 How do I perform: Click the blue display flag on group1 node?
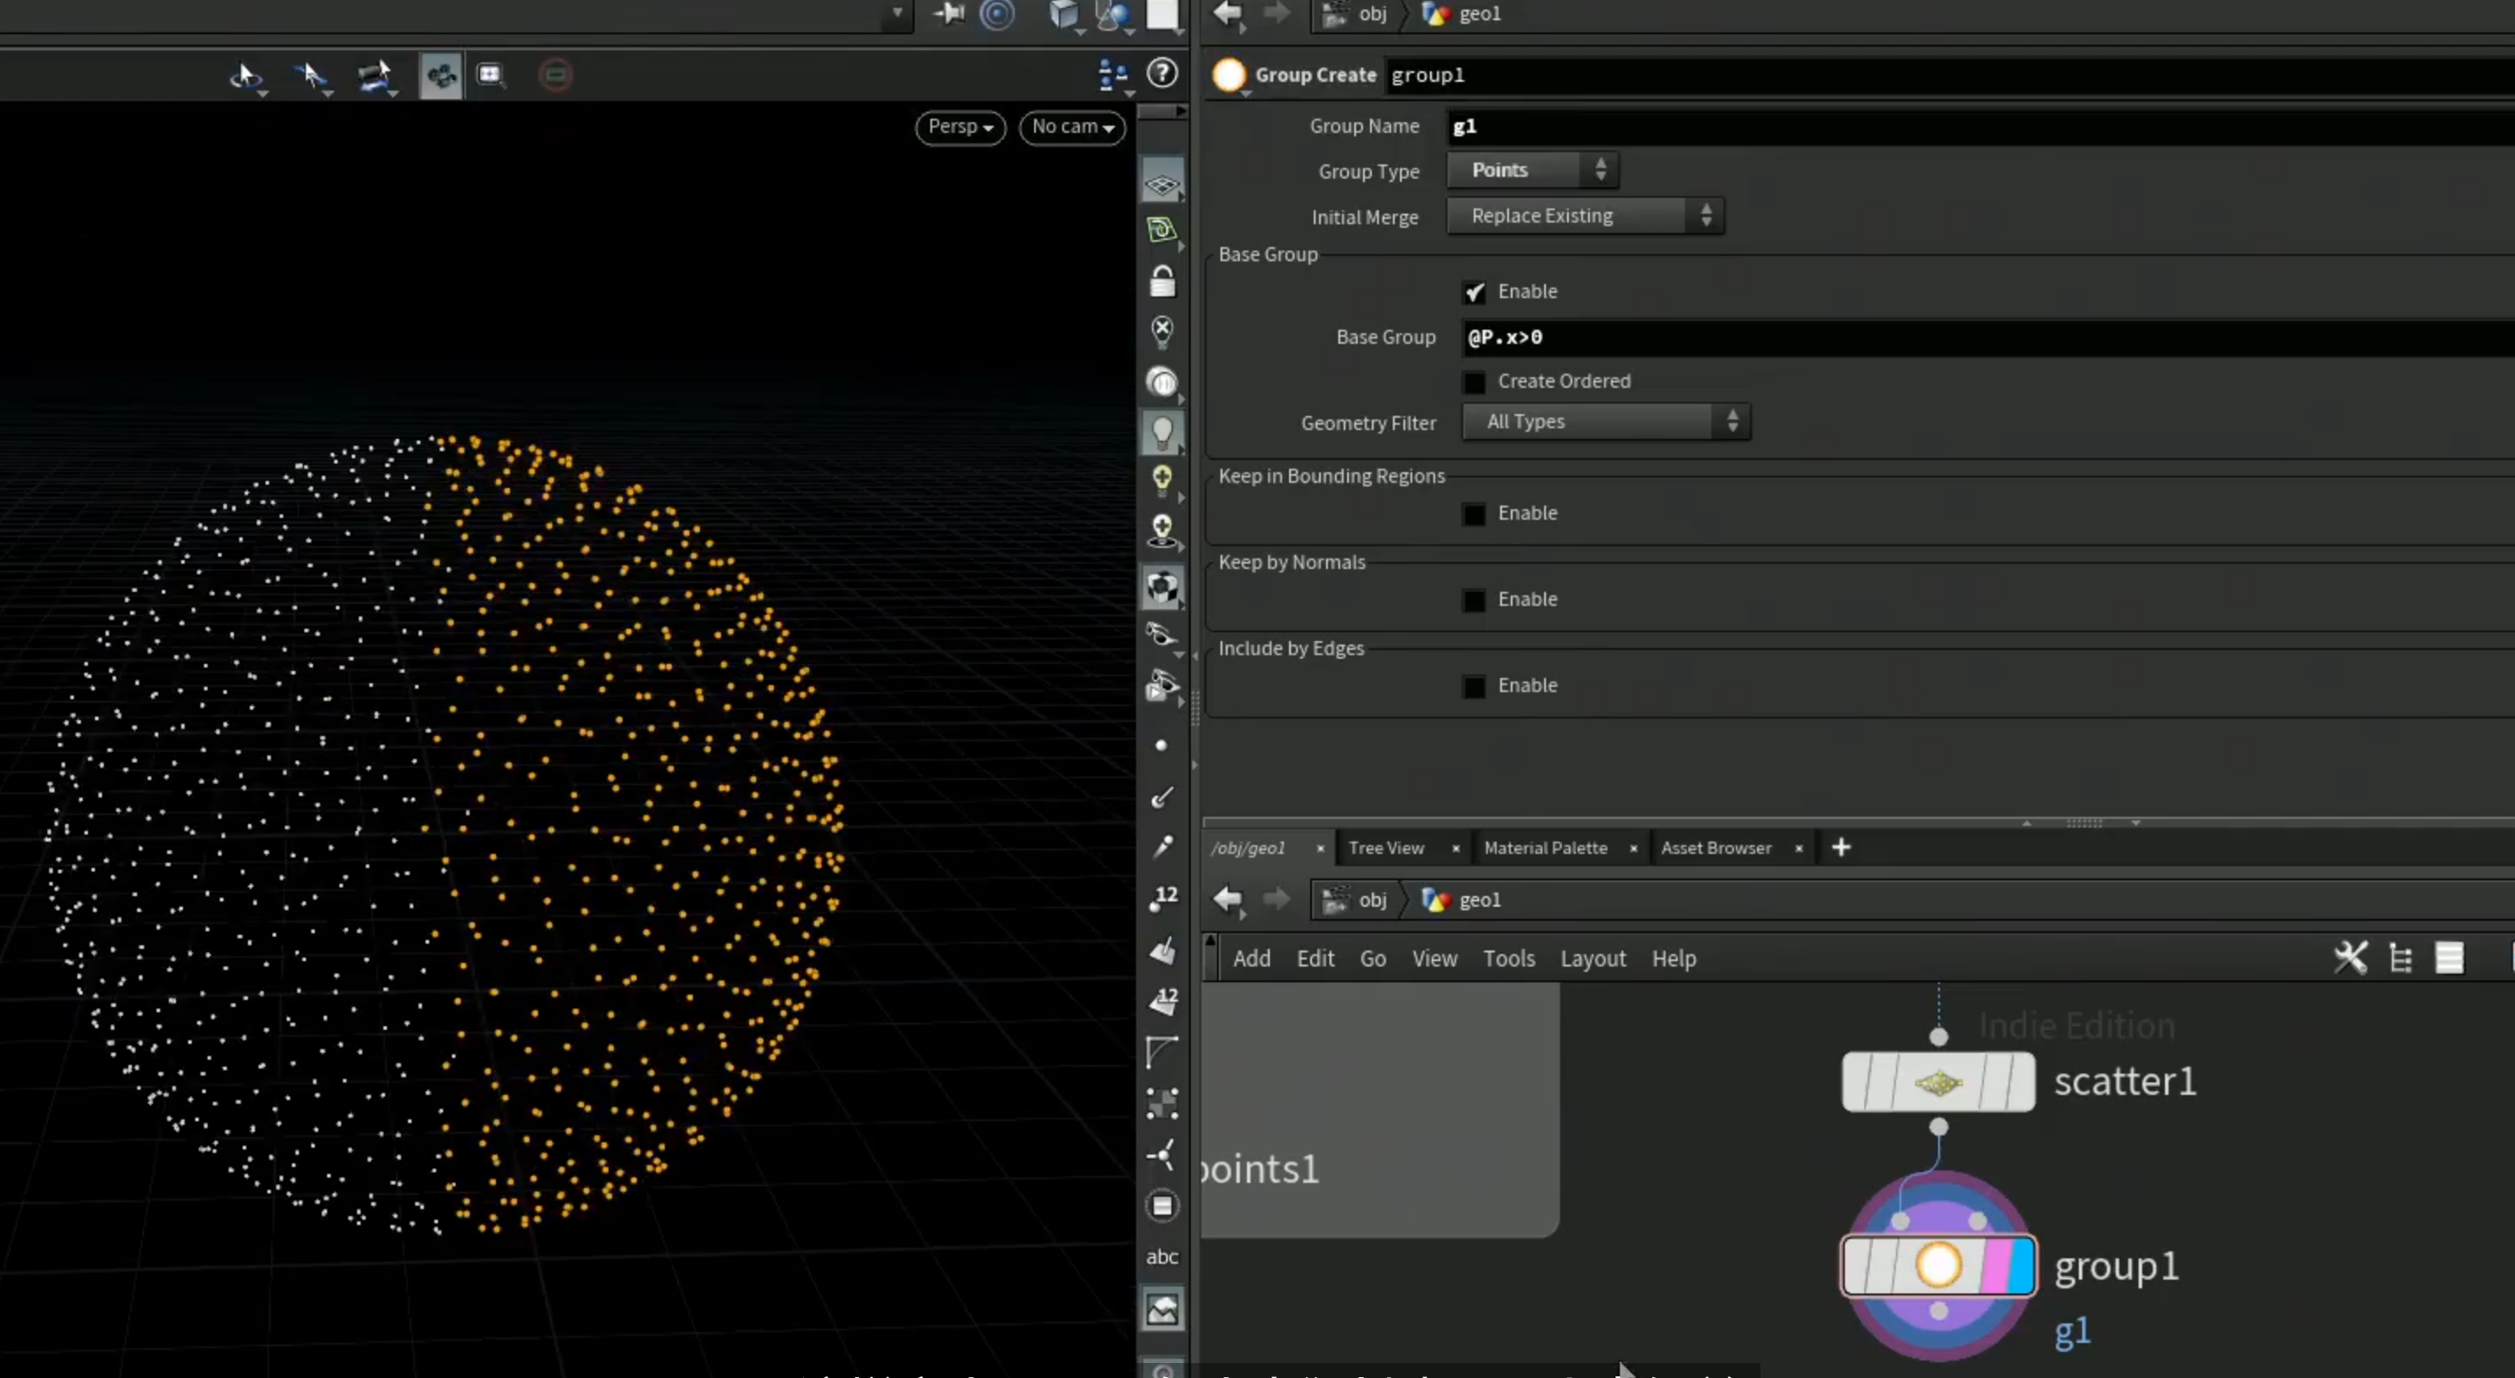2021,1265
